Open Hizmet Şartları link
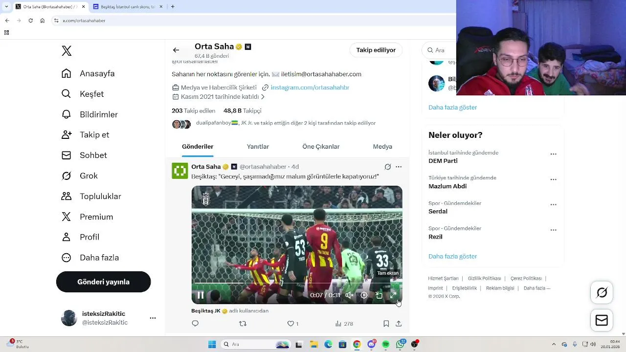The image size is (626, 352). (x=443, y=279)
